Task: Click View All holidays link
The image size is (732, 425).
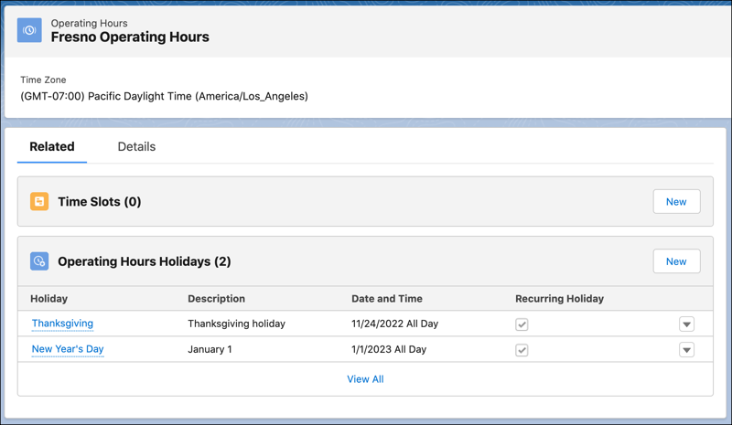Action: [365, 379]
